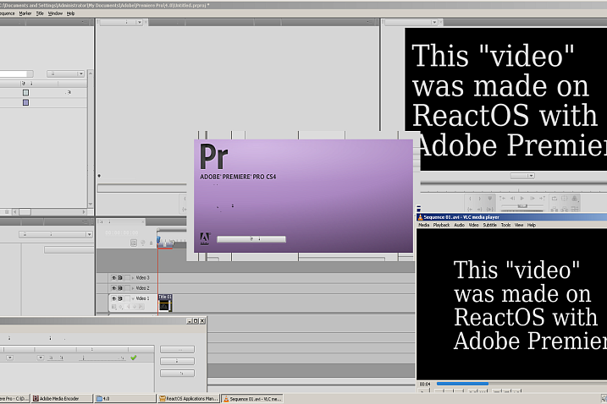Click the Project panel vertical scrollbar down arrow
This screenshot has height=404, width=607.
point(91,205)
